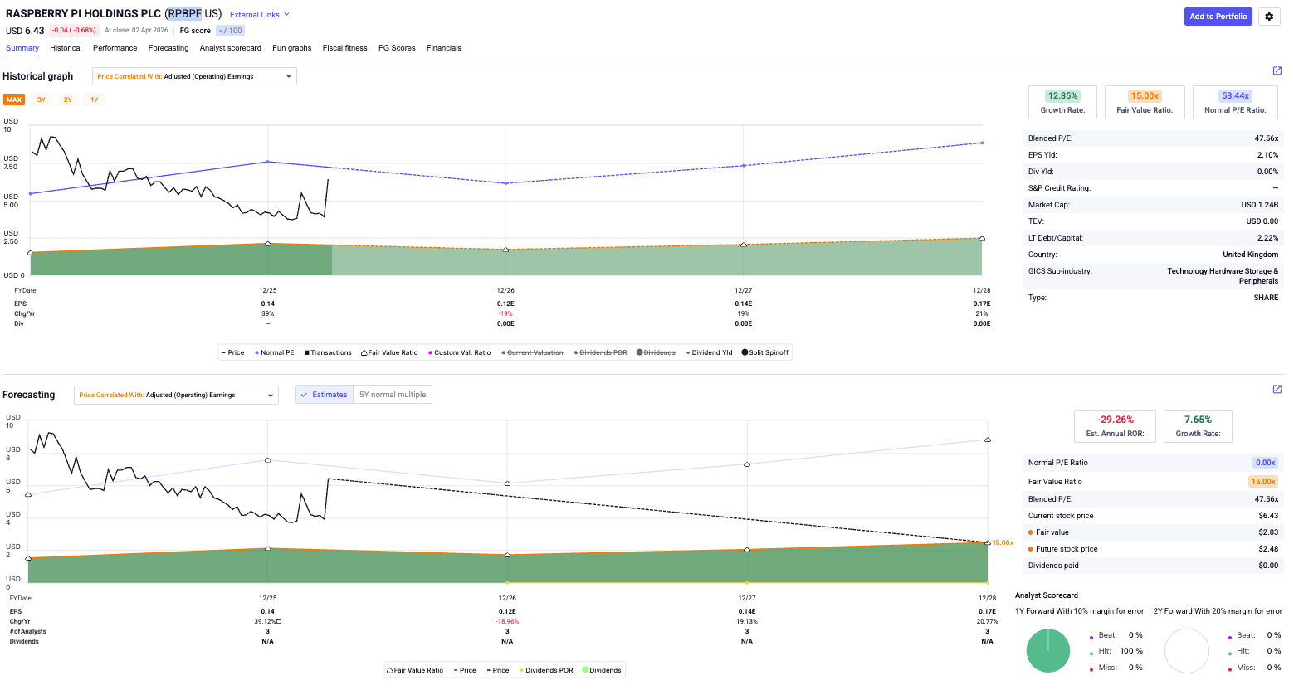1289x690 pixels.
Task: Switch to the Historical tab
Action: point(66,48)
